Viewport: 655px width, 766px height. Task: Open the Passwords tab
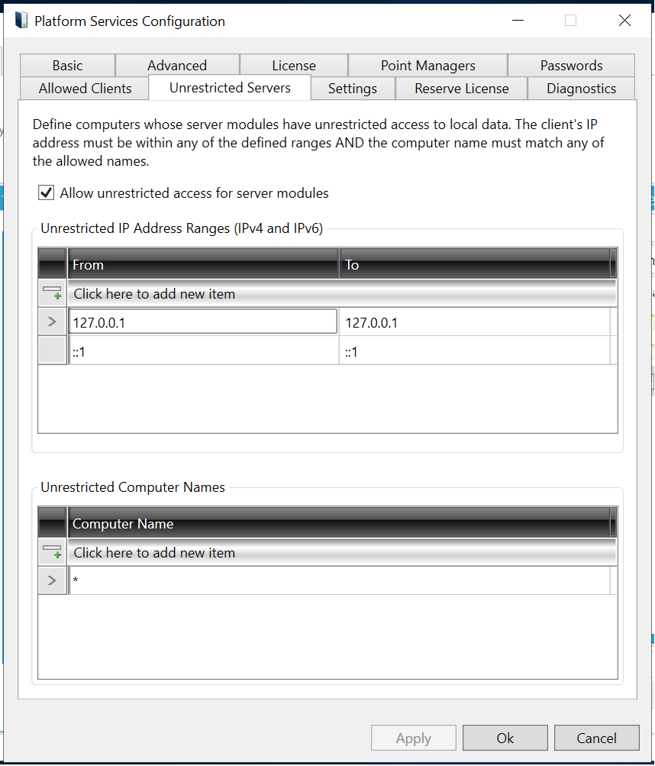click(x=571, y=66)
